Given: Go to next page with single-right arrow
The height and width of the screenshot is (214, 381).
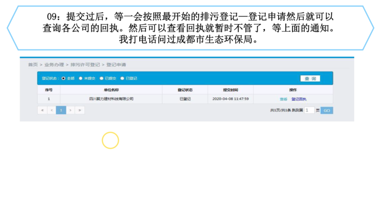Looking at the screenshot, I should [x=70, y=110].
